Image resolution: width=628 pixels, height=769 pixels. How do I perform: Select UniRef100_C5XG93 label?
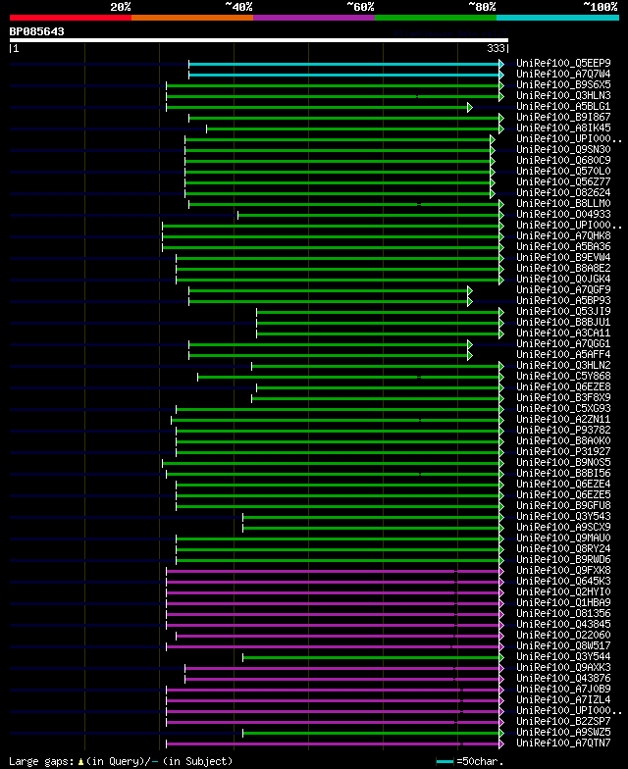pos(563,408)
